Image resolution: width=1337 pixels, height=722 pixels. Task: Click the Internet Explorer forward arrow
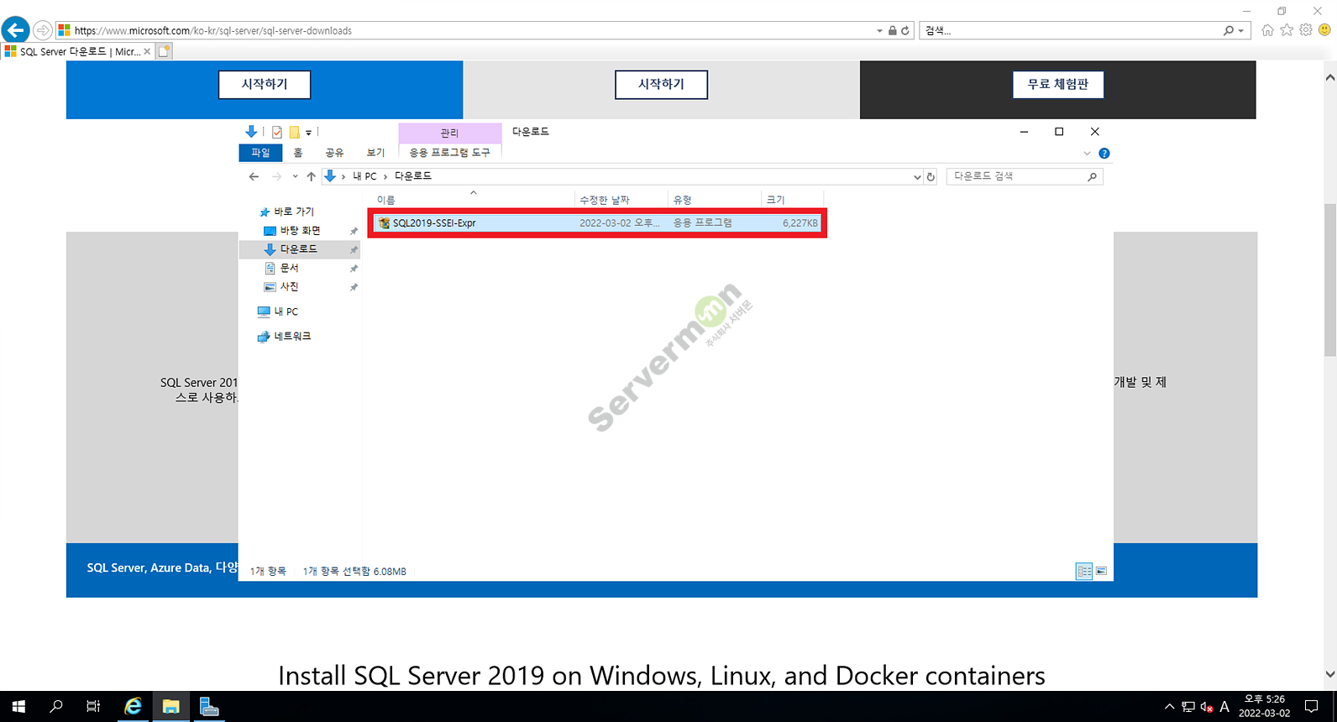[42, 30]
